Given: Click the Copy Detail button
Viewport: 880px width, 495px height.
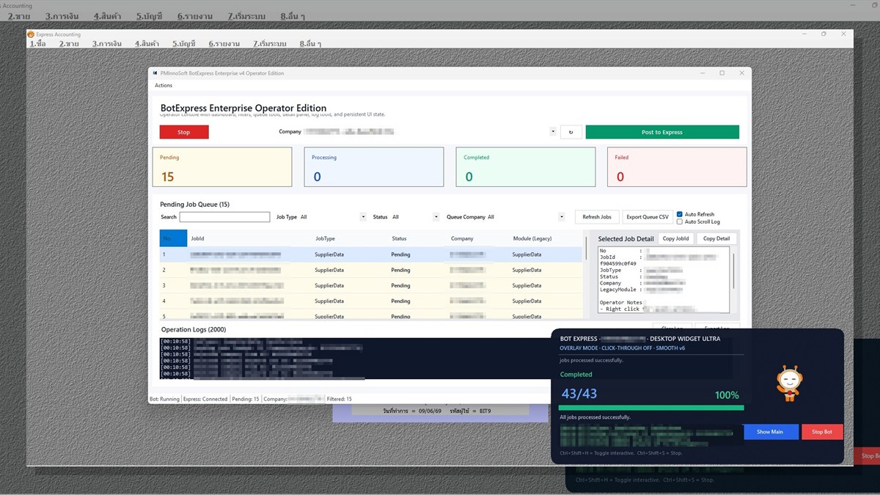Looking at the screenshot, I should coord(716,238).
